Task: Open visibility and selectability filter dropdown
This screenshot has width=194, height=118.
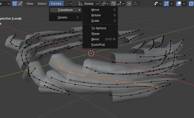Action: coord(158,4)
